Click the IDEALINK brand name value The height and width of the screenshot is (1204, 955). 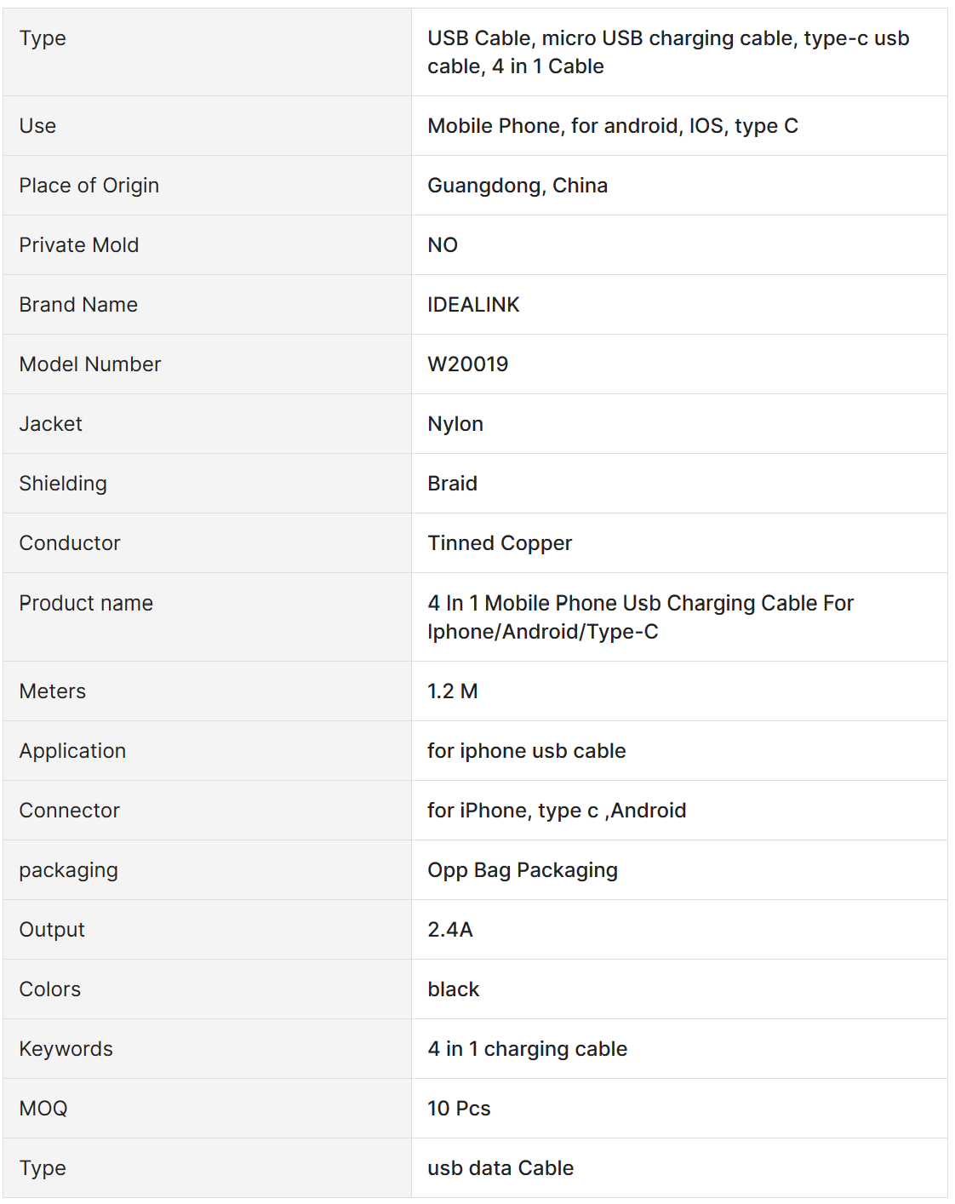(473, 305)
